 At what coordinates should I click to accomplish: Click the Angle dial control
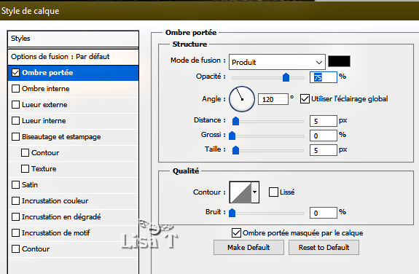click(242, 99)
